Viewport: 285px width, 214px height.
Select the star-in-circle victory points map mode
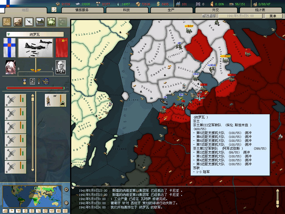pos(65,211)
